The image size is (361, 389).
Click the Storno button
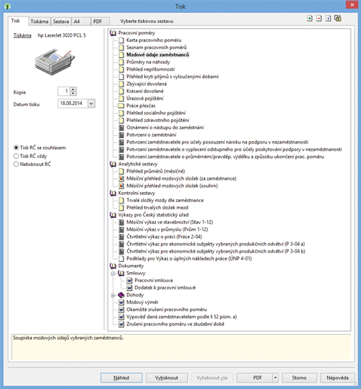[299, 378]
